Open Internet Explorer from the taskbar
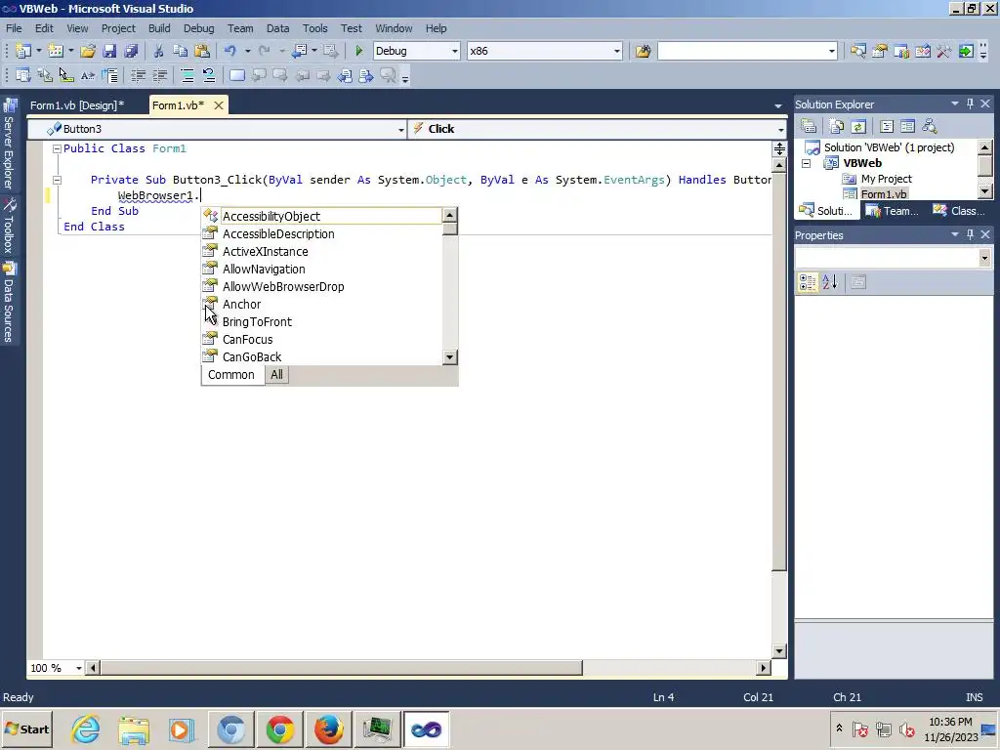Screen dimensions: 1000x750 86,729
